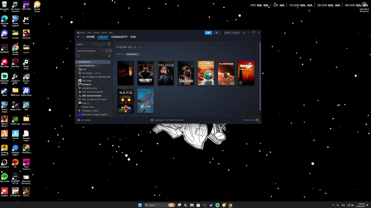Screen dimensions: 371x208
Task: Select The Baby in Yellow in list
Action: tap(90, 111)
